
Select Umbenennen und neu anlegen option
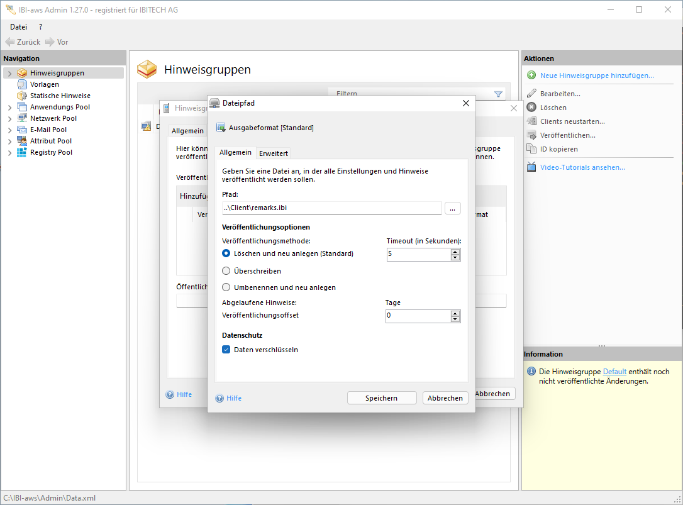[226, 287]
